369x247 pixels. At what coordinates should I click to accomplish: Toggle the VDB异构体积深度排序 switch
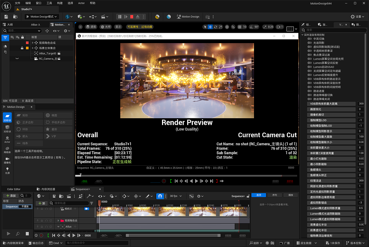[310, 83]
